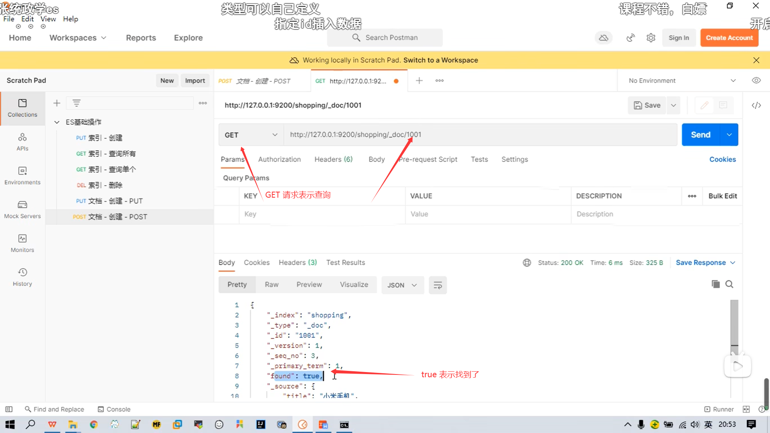Select the Raw response view tab
Image resolution: width=770 pixels, height=433 pixels.
tap(272, 285)
